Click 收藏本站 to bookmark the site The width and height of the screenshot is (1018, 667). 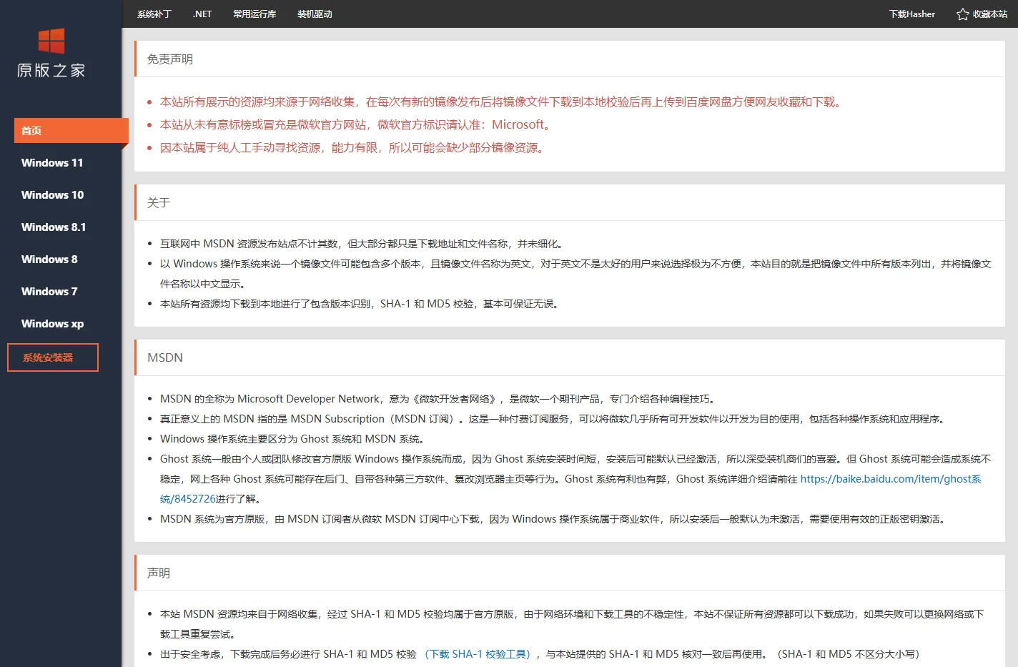[990, 14]
